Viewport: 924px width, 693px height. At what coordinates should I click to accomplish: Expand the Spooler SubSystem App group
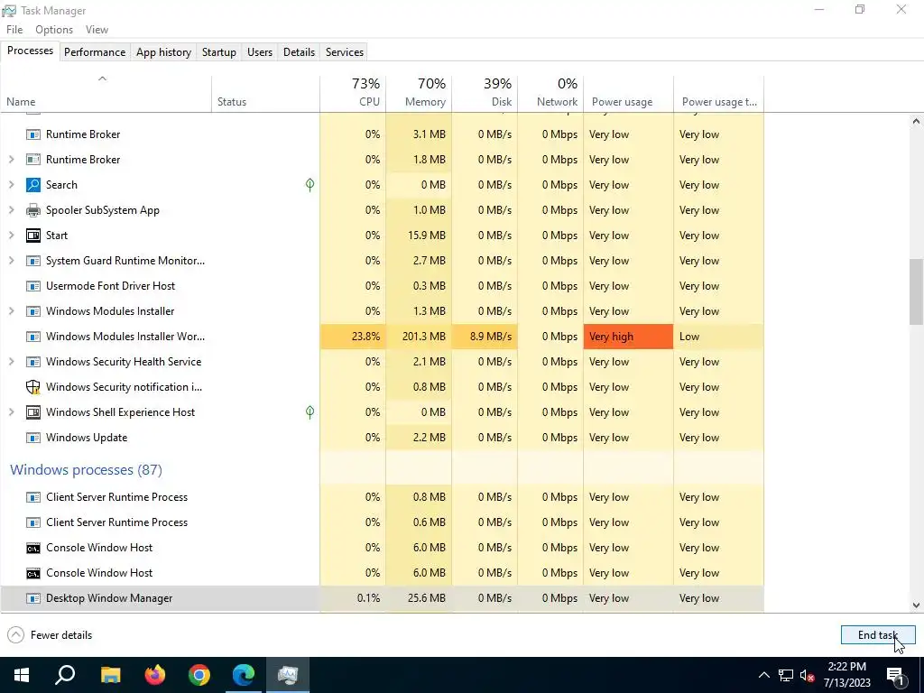(11, 210)
